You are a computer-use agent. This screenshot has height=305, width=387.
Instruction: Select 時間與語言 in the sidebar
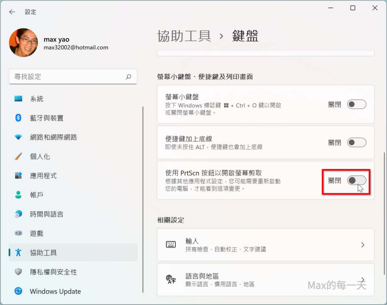pyautogui.click(x=46, y=214)
